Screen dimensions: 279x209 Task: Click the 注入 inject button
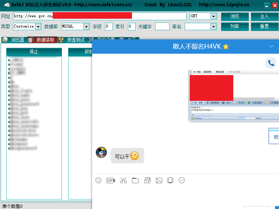(x=265, y=17)
